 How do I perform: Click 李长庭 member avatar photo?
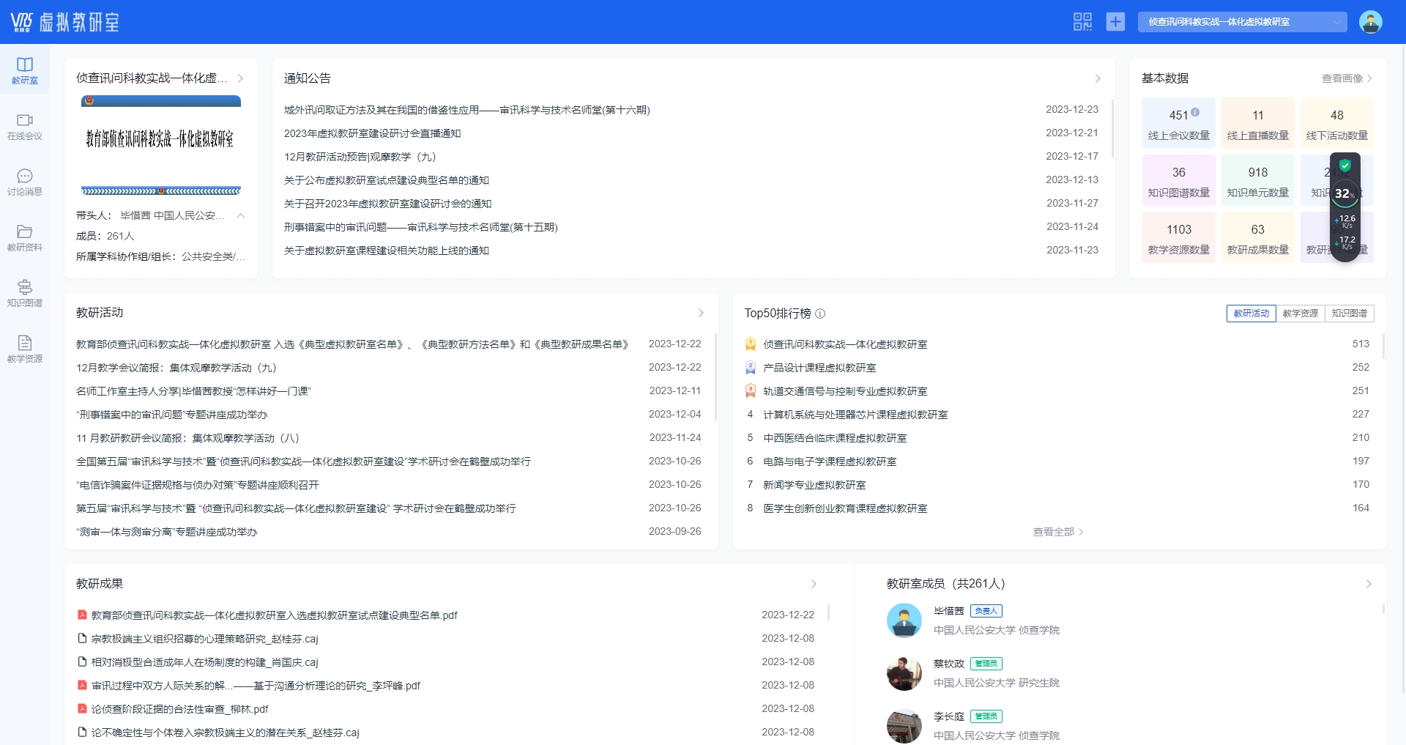tap(904, 726)
